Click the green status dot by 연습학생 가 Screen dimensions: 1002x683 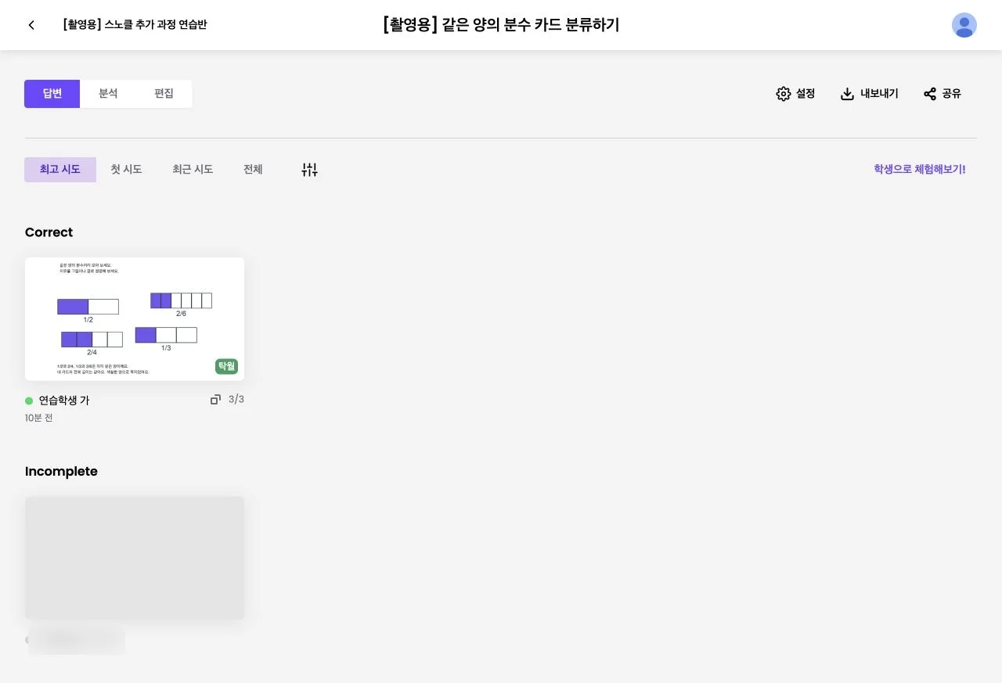coord(29,401)
